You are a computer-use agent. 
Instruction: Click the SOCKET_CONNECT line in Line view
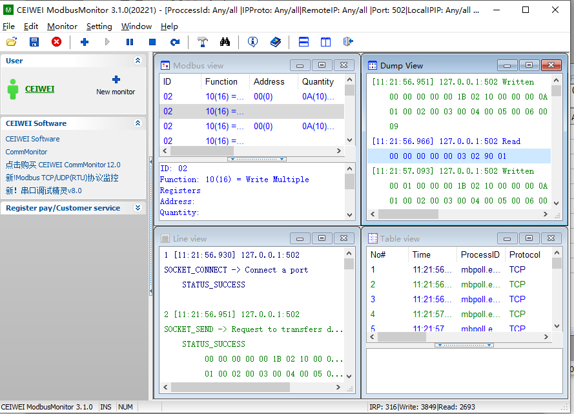236,270
